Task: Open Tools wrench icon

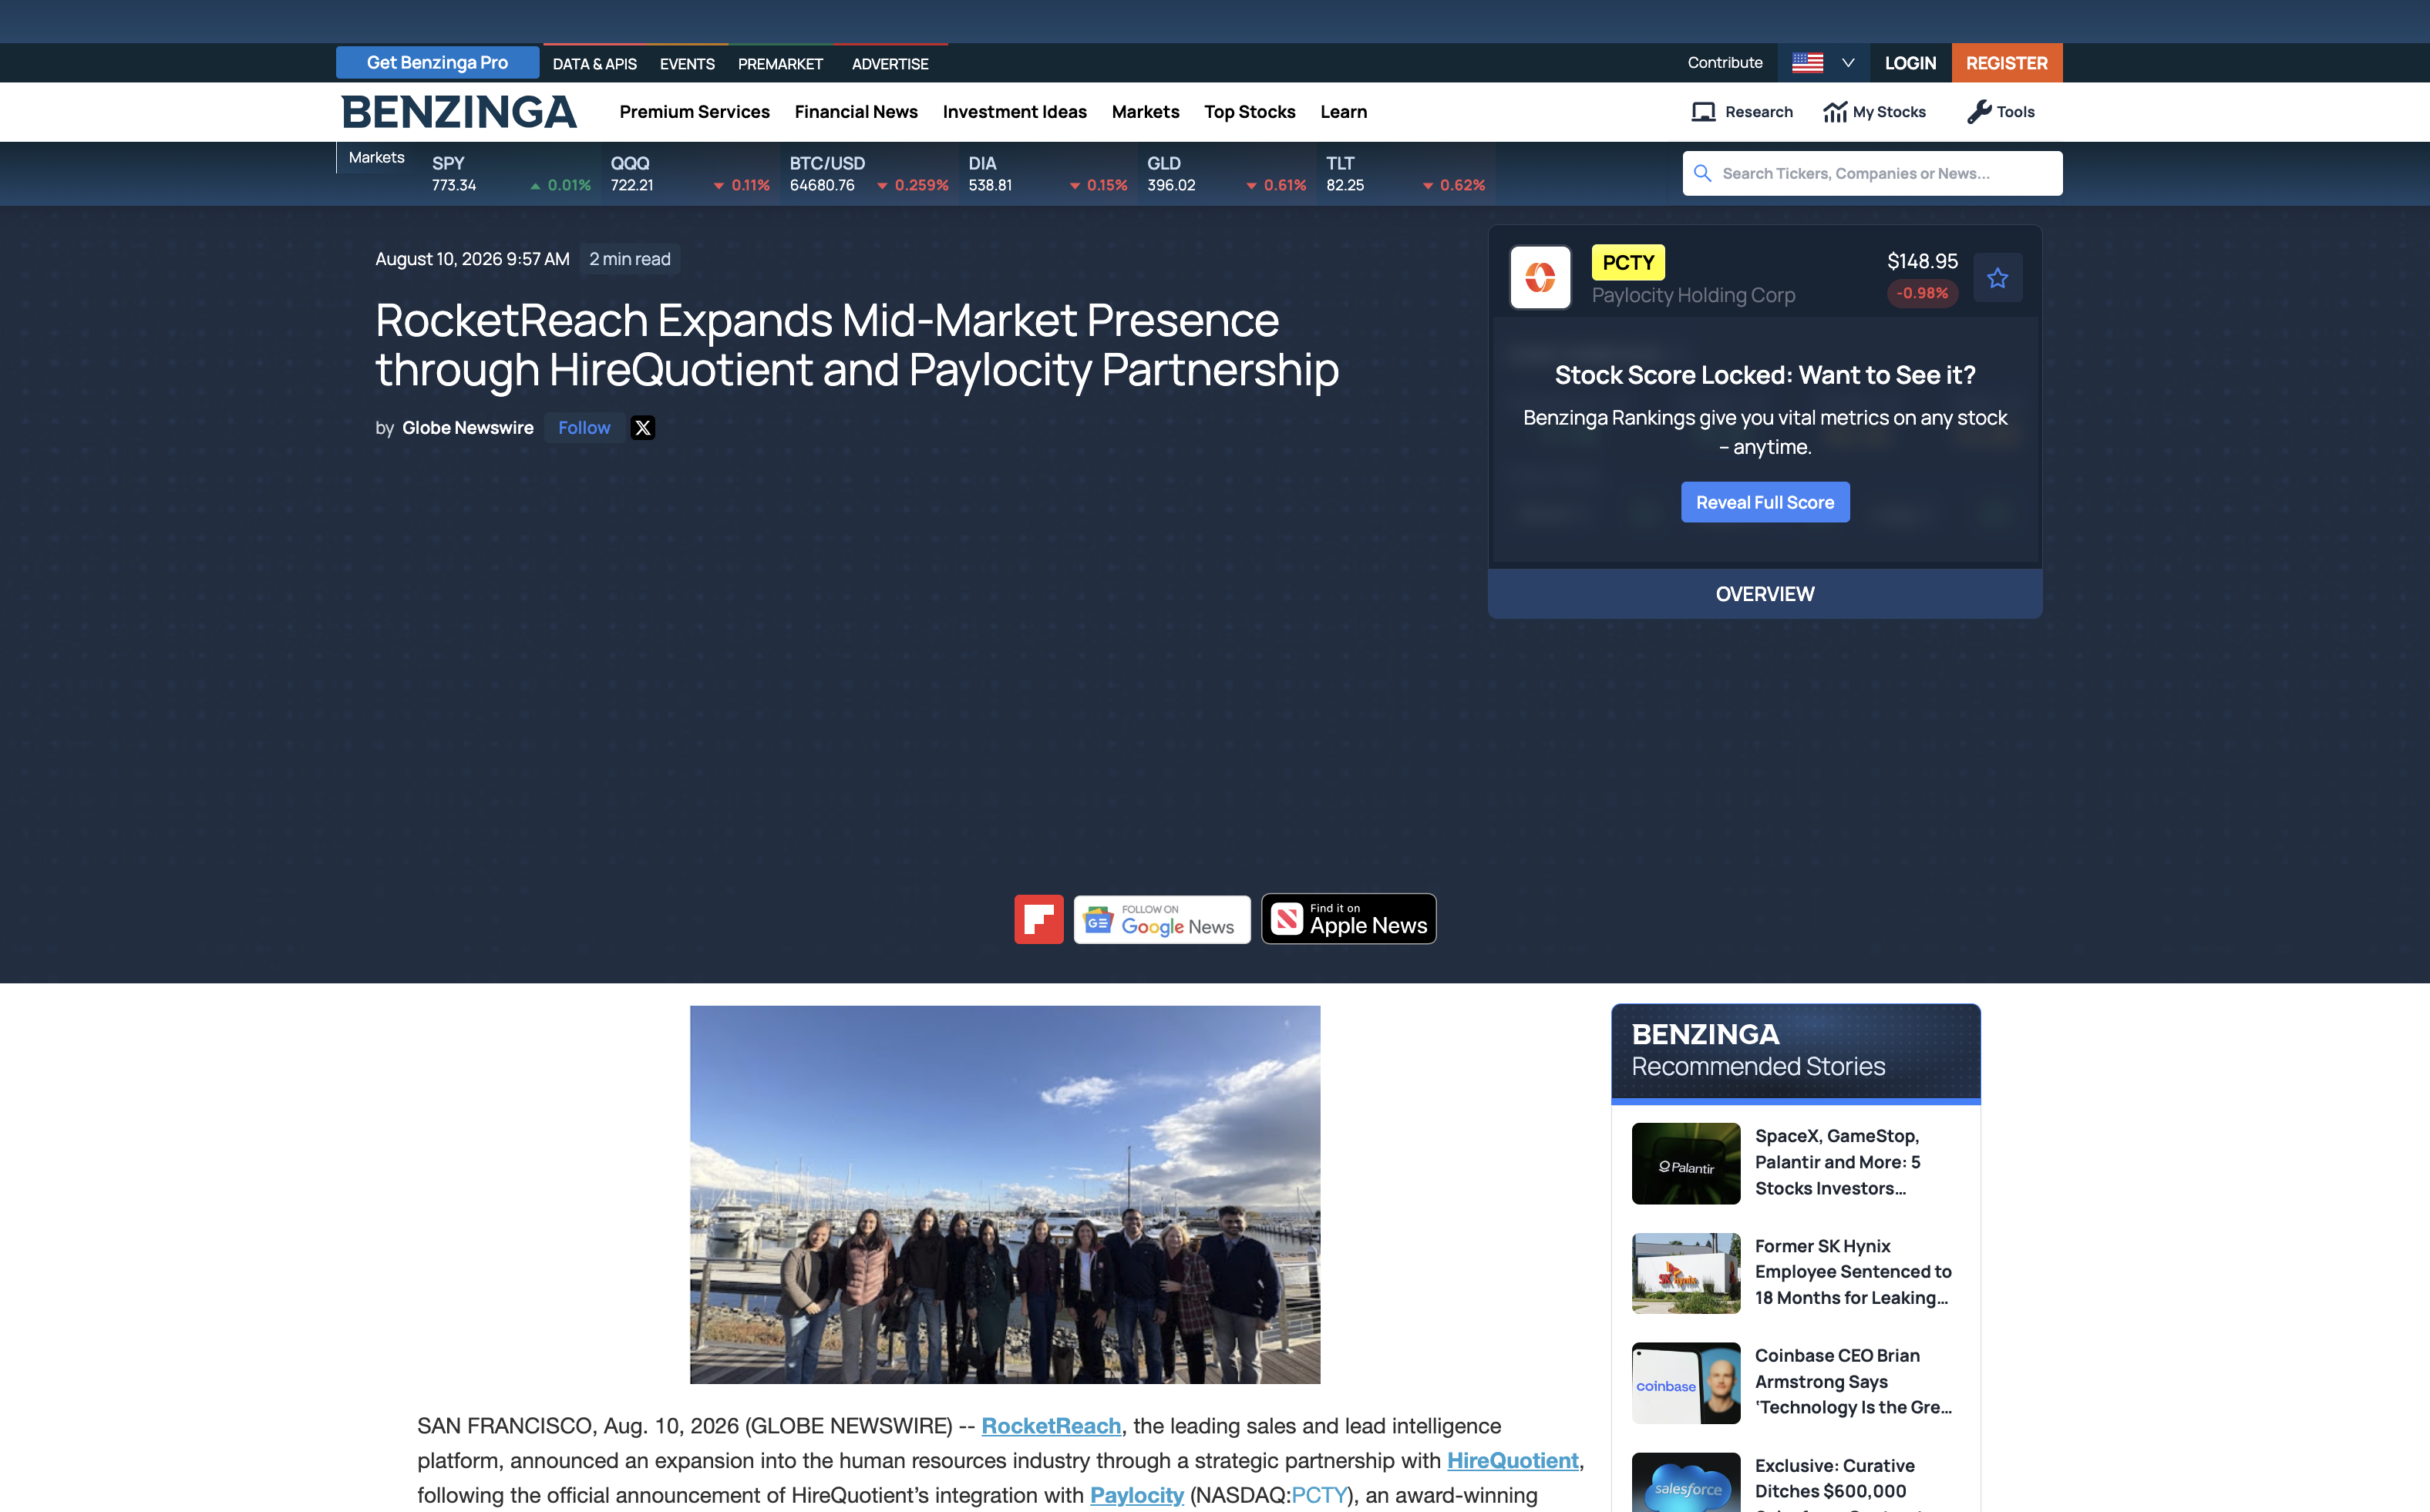Action: pos(1979,112)
